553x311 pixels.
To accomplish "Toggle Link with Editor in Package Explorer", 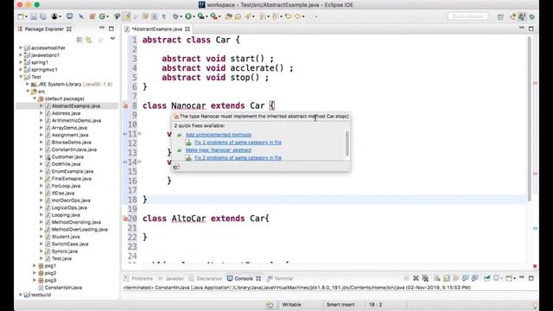I will pyautogui.click(x=89, y=41).
